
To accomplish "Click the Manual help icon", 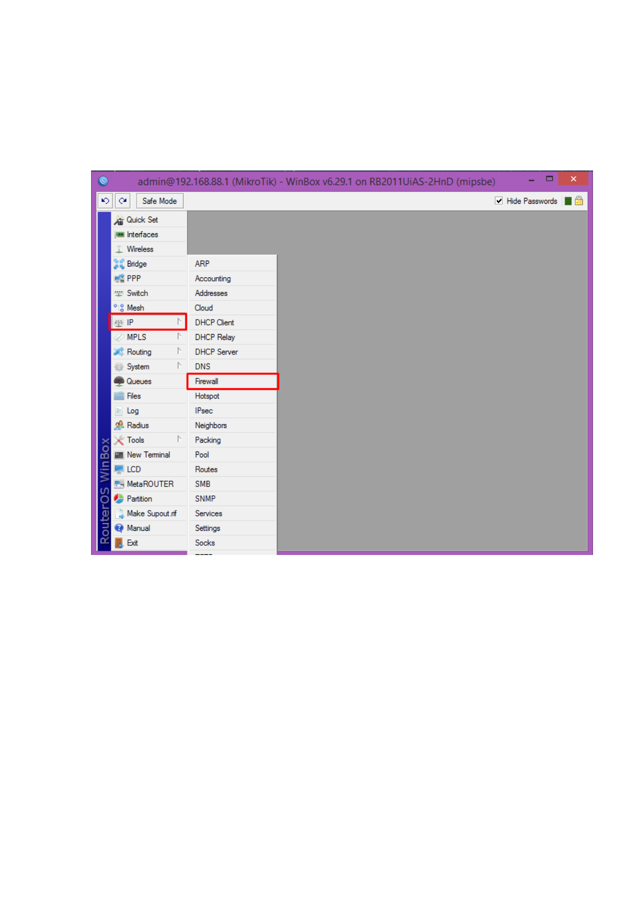I will pyautogui.click(x=119, y=528).
